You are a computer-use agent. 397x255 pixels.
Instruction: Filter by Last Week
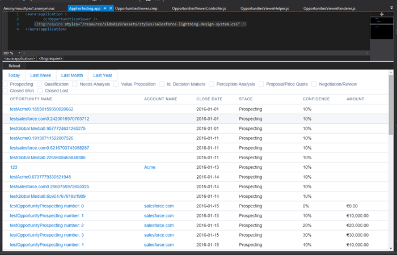(40, 75)
